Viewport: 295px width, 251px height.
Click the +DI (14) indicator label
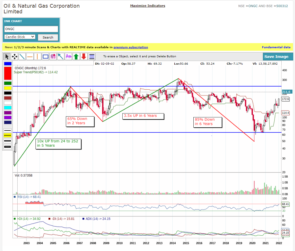click(27, 219)
